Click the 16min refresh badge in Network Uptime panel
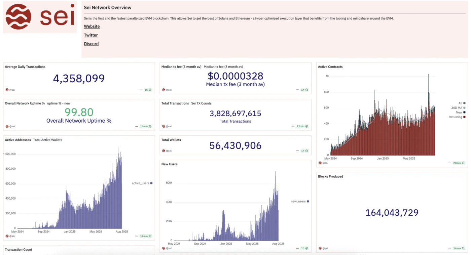Screen dimensions: 471x255 click(146, 126)
